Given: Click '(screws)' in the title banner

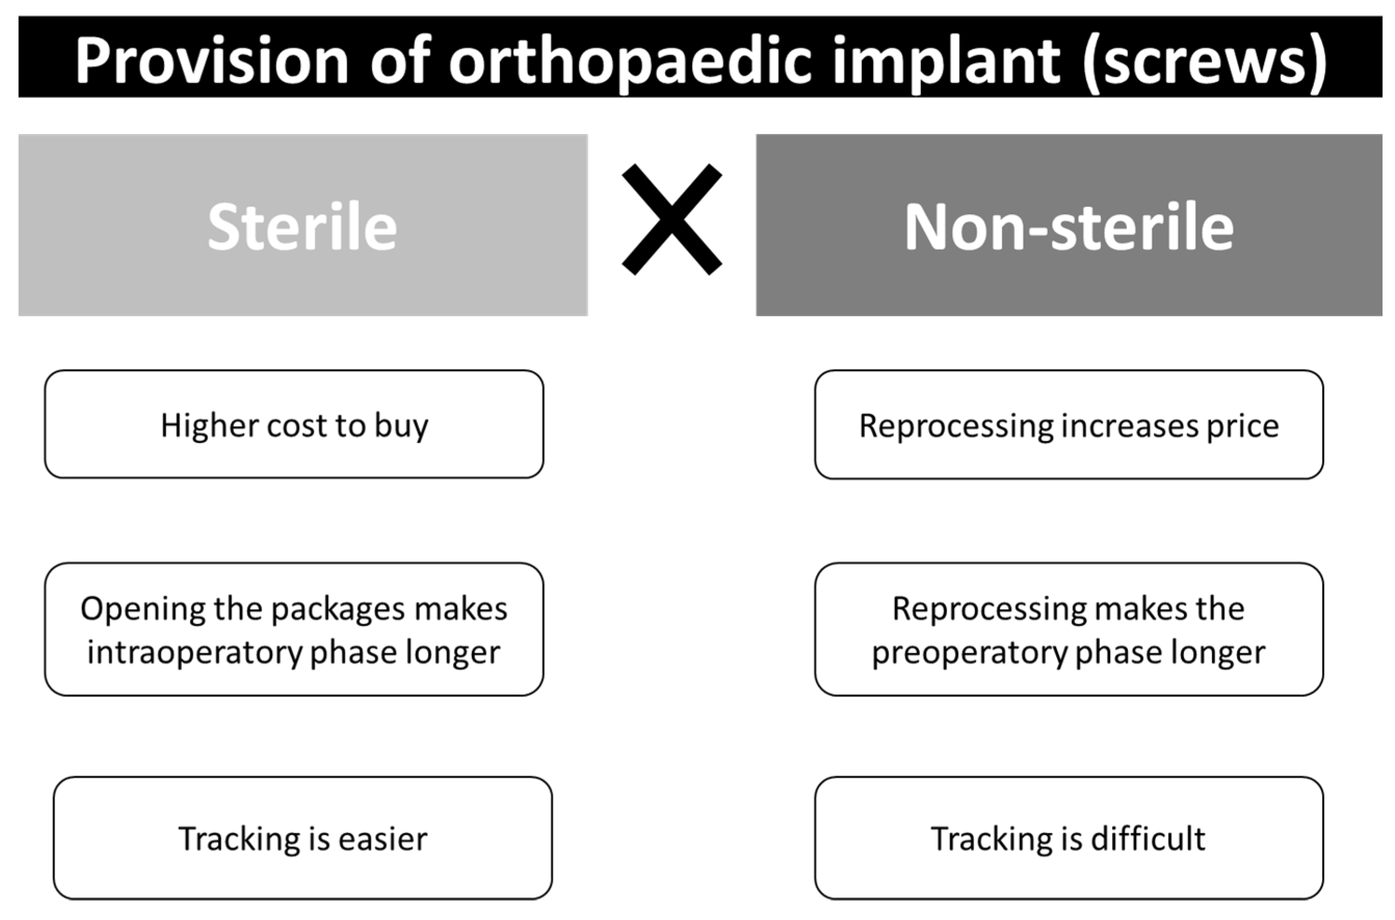Looking at the screenshot, I should click(1204, 61).
